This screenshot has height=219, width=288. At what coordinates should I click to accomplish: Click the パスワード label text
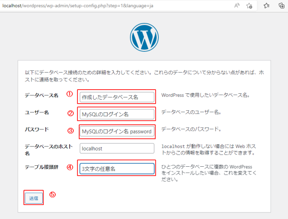[37, 129]
